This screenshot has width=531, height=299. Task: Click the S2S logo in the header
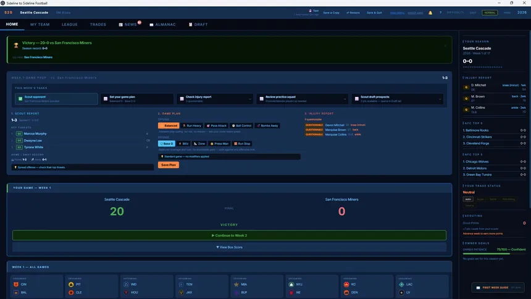[9, 12]
